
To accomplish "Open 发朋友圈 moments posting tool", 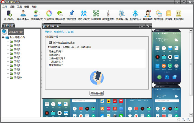I will click(49, 15).
